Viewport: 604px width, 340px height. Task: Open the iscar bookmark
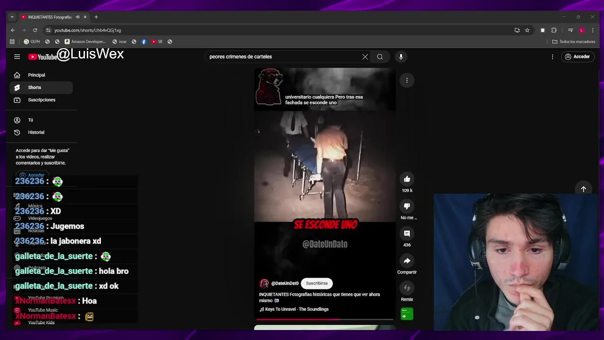click(119, 42)
